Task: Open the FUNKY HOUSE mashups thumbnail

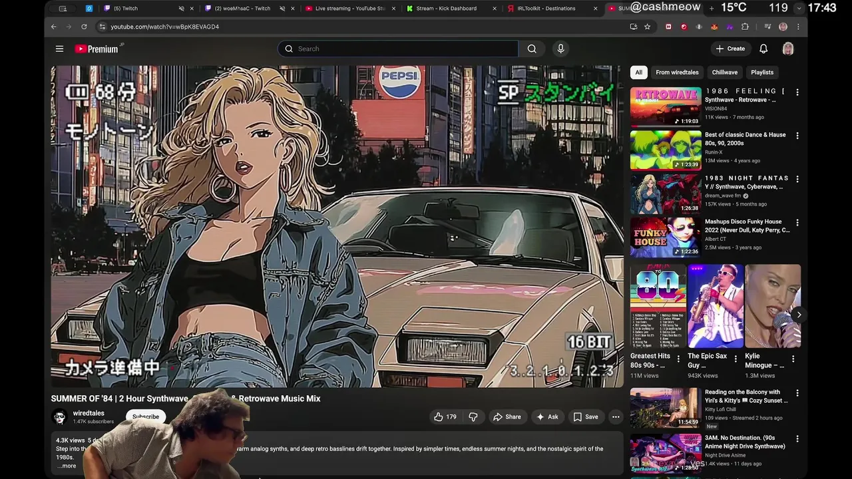Action: (666, 237)
